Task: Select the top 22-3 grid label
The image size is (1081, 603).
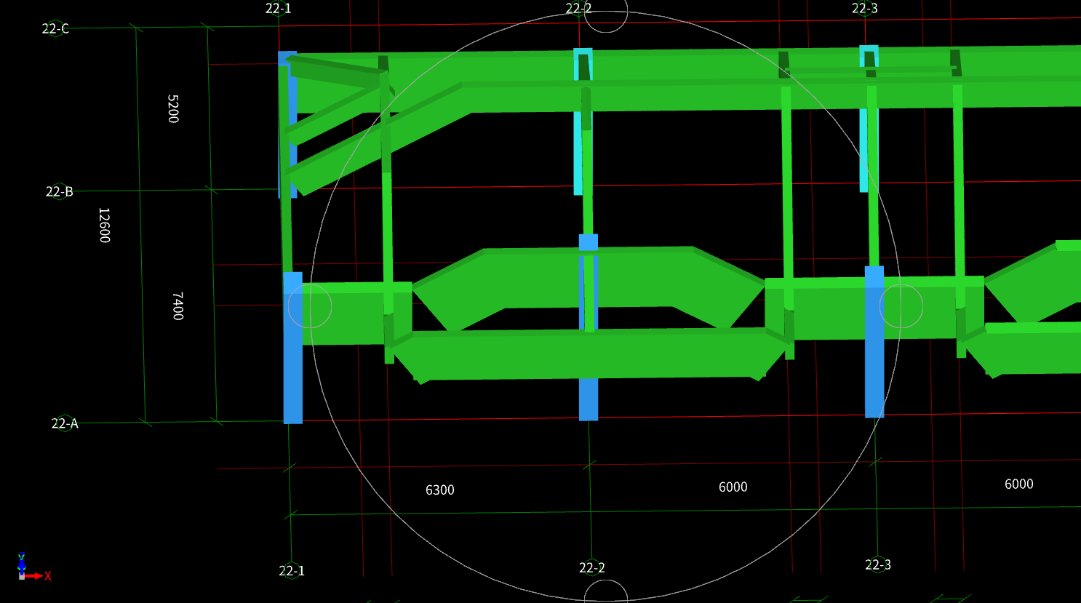Action: pos(864,8)
